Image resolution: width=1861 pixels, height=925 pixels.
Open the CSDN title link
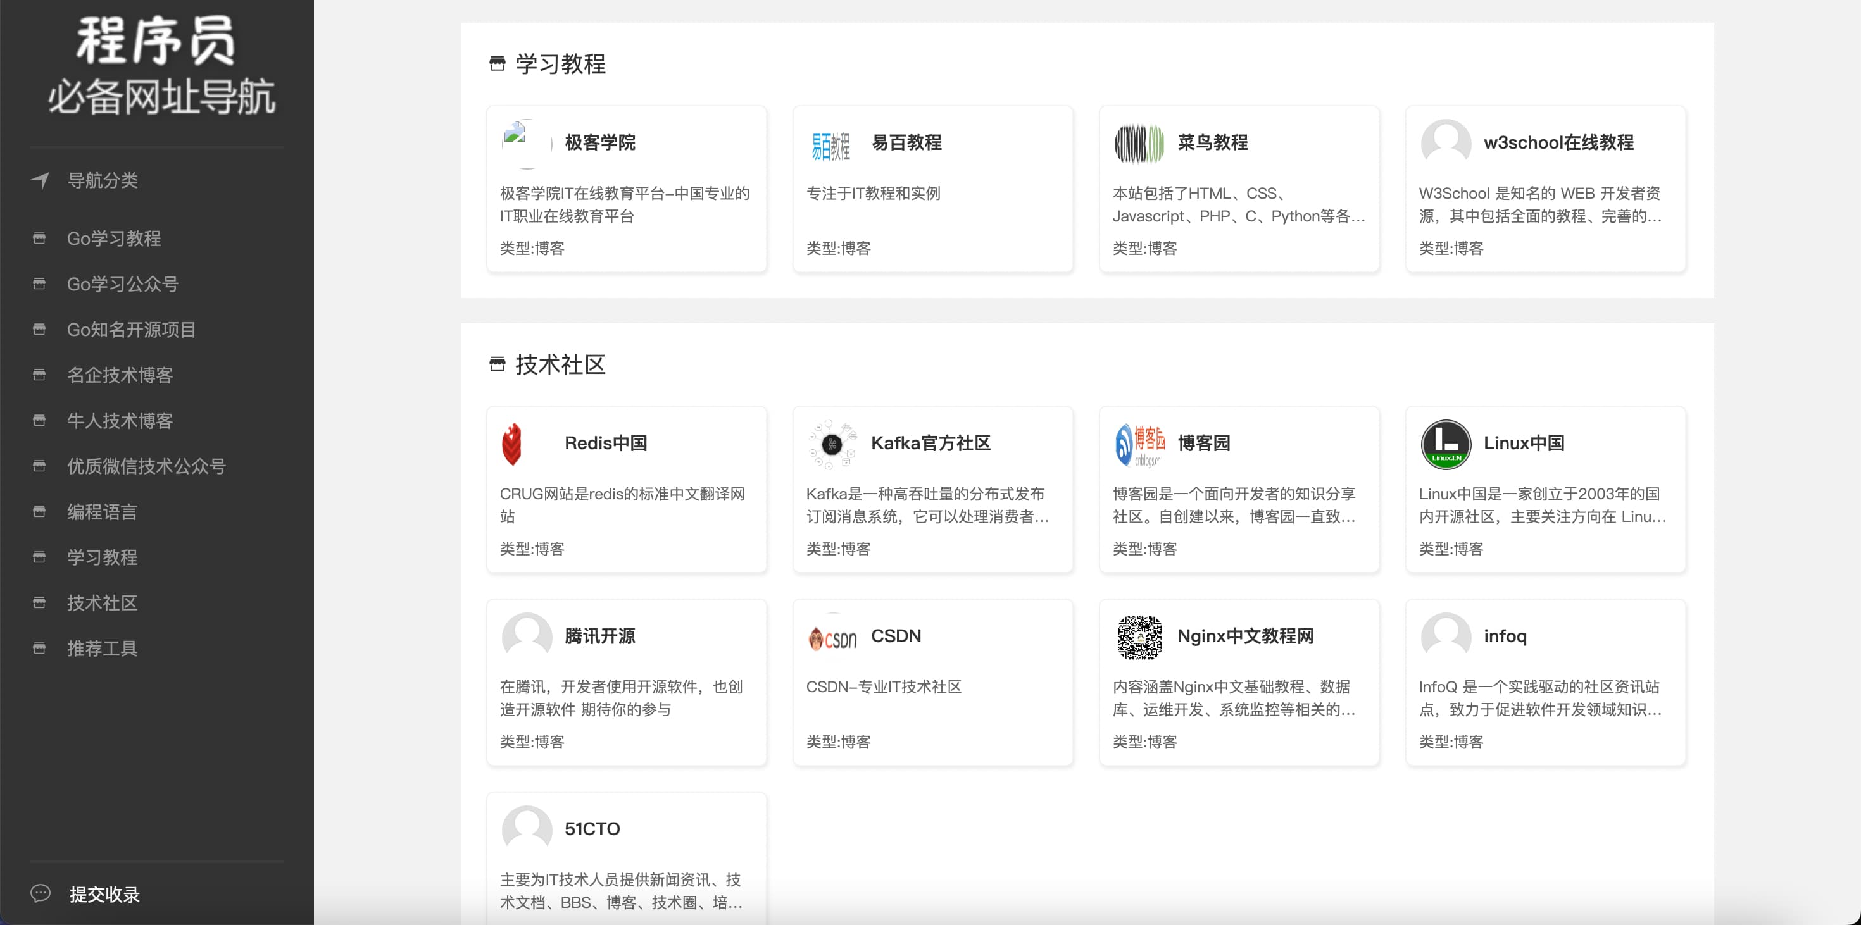pyautogui.click(x=896, y=635)
